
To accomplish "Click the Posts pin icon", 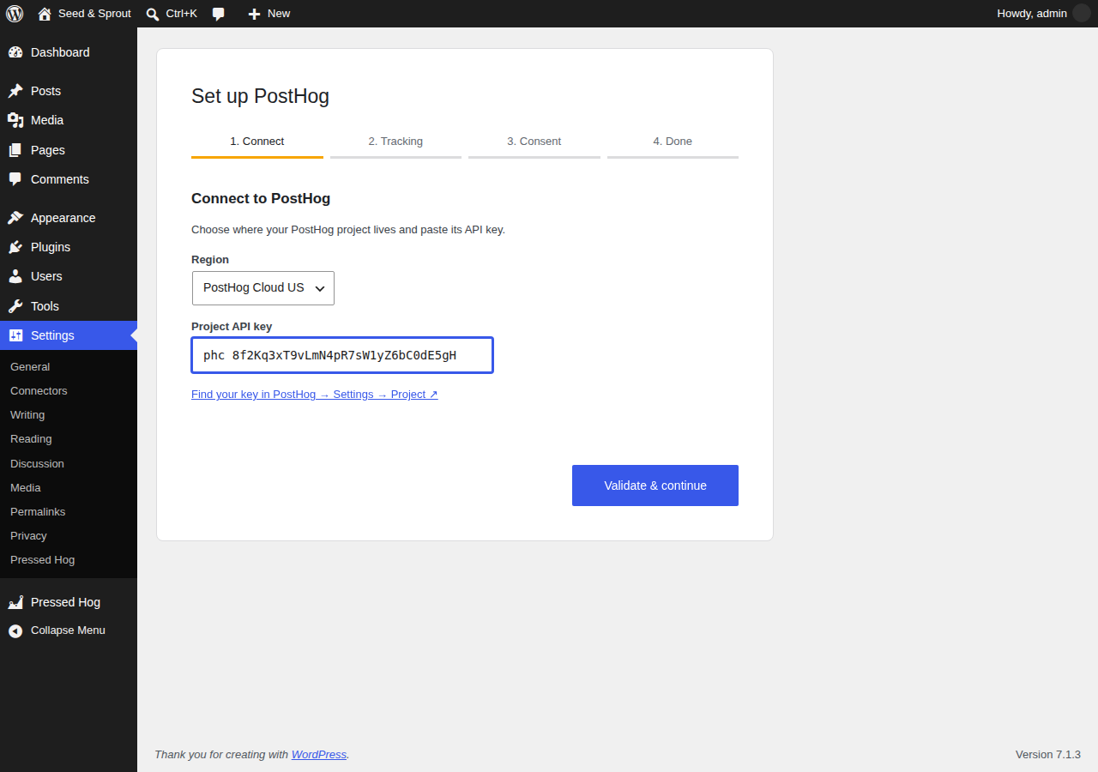I will [15, 91].
